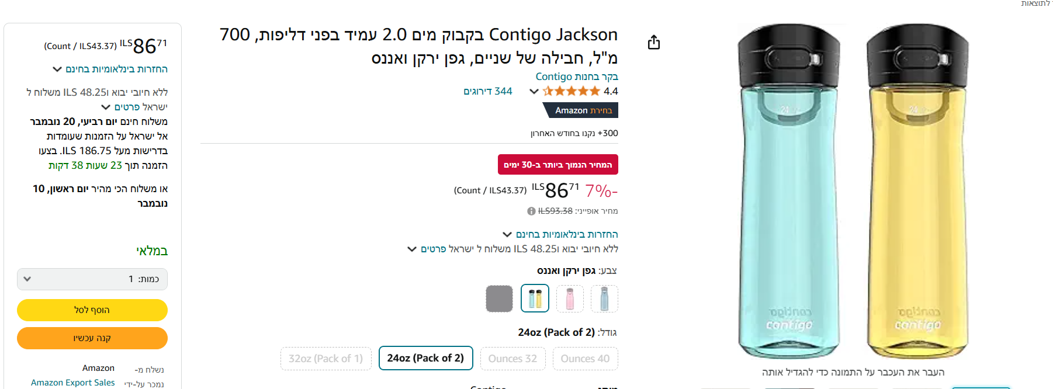This screenshot has height=389, width=1053.
Task: Choose the 24oz (Pack of 2) size
Action: (425, 358)
